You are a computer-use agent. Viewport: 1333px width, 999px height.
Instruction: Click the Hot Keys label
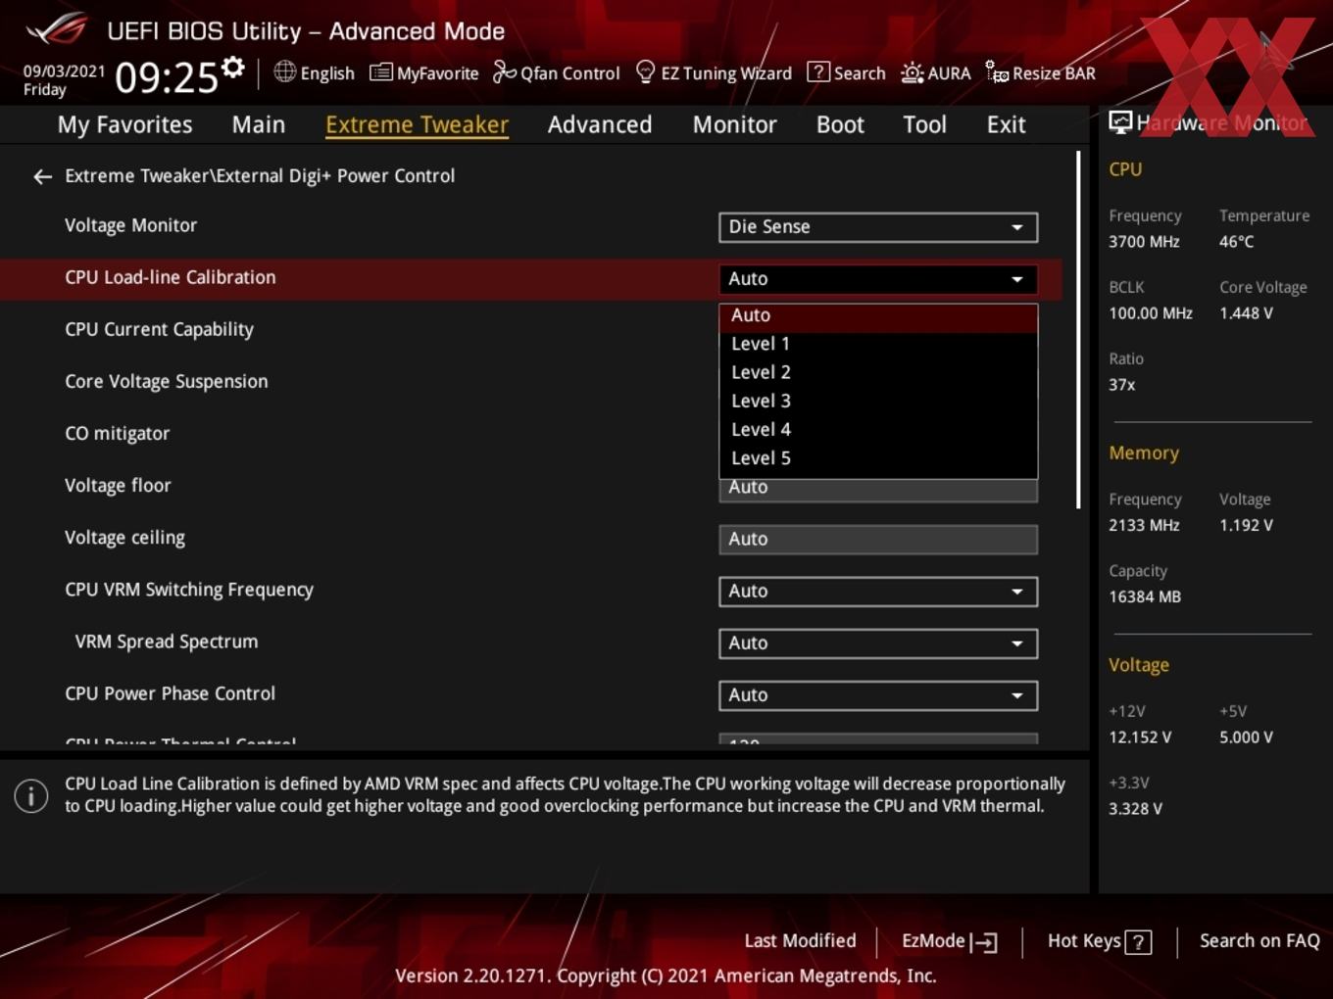[x=1084, y=941]
